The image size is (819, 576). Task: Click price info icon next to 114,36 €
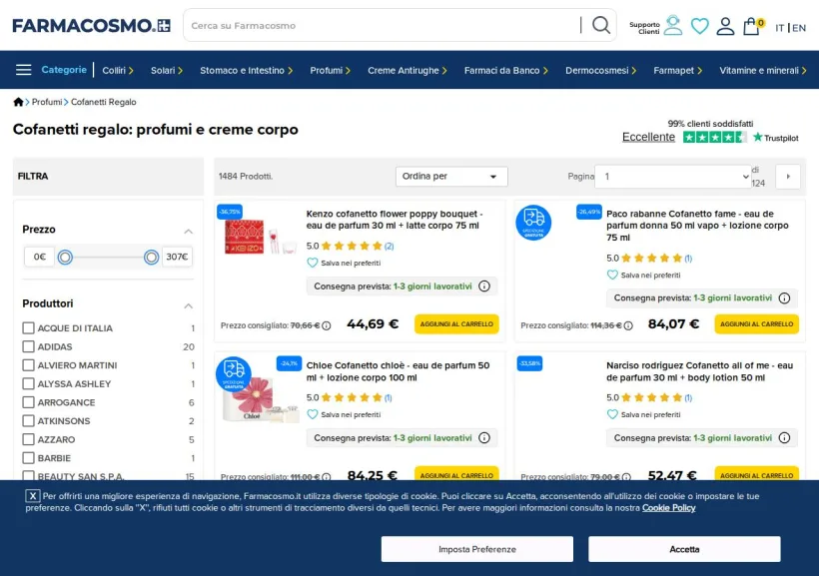[x=628, y=325]
